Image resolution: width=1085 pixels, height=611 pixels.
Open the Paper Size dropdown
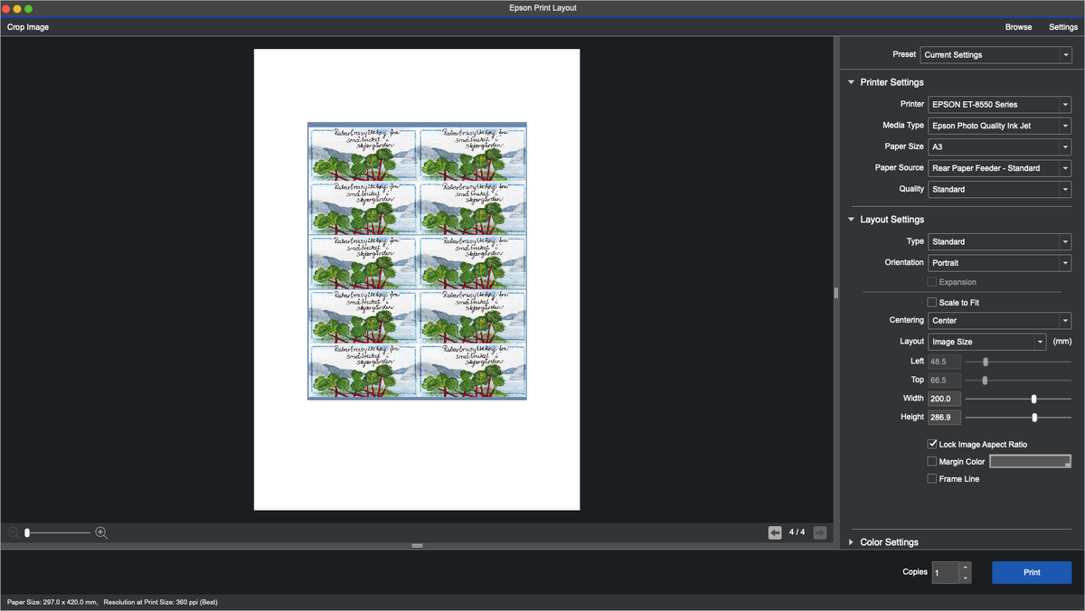coord(999,146)
